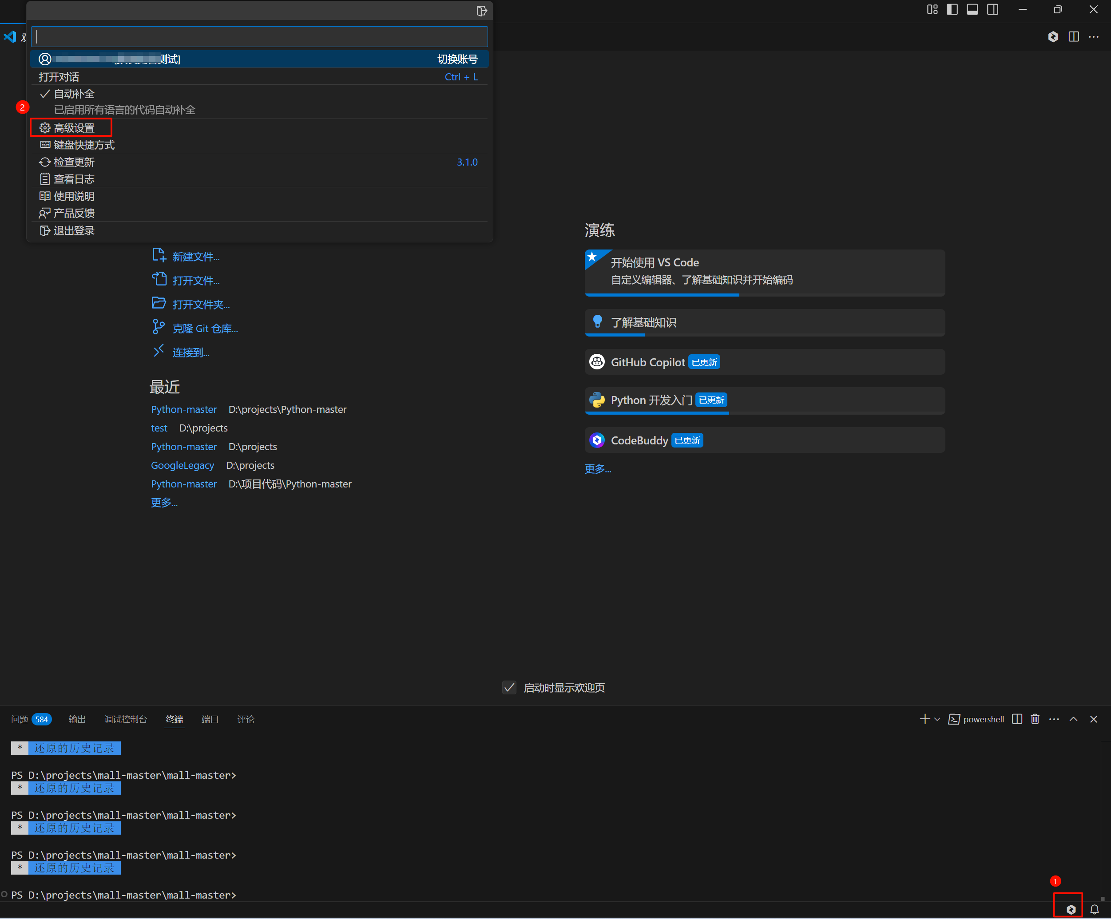Open the terminal panel more actions ellipsis

[x=1054, y=719]
